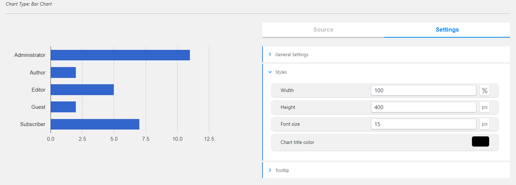Viewport: 516px width, 185px height.
Task: Click the Administrator bar in the chart
Action: [x=120, y=55]
